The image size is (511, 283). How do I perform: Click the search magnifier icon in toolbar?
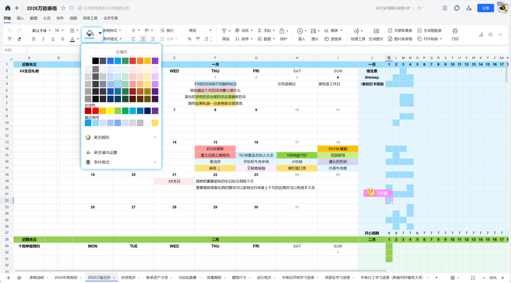(490, 34)
